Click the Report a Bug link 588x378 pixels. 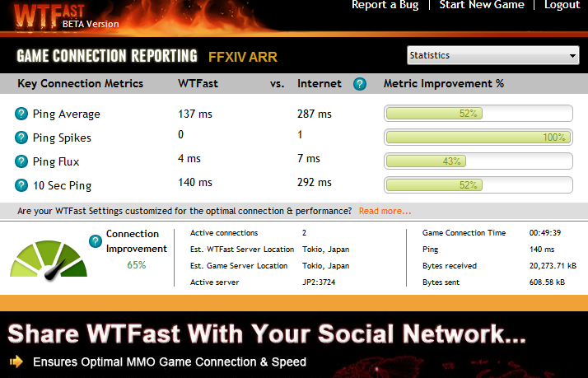[385, 5]
